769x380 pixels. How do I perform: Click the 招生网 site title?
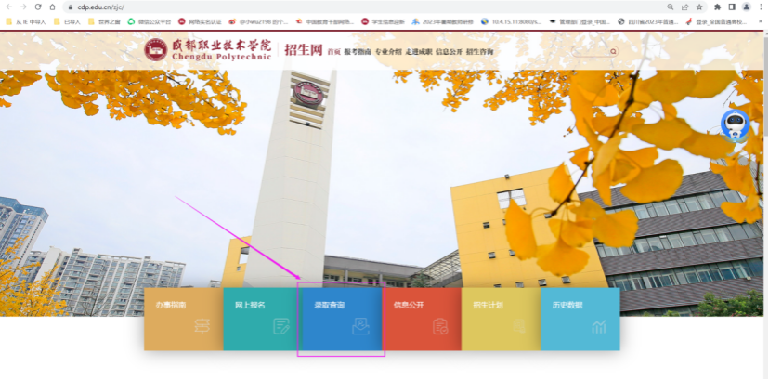[x=303, y=49]
